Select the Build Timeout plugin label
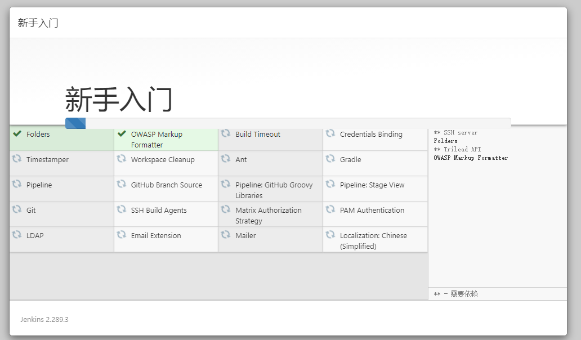The height and width of the screenshot is (340, 581). [x=257, y=134]
